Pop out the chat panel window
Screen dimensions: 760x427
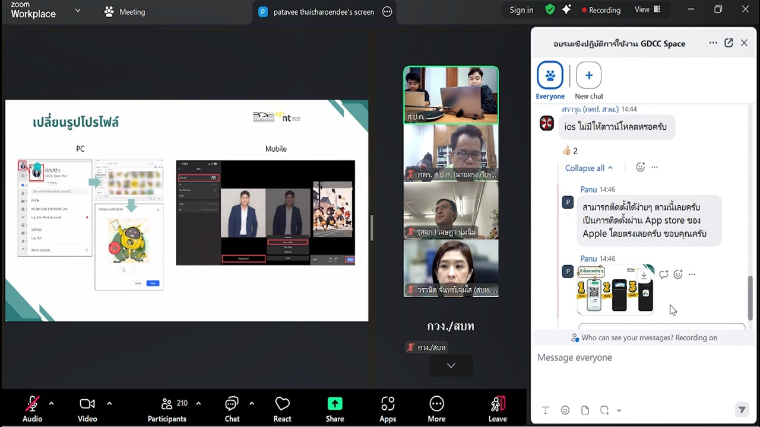pyautogui.click(x=729, y=43)
